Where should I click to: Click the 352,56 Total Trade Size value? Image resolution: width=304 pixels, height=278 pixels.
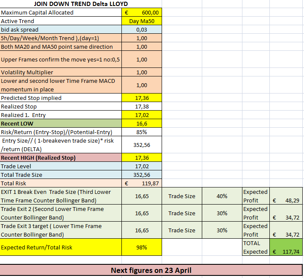click(x=142, y=175)
